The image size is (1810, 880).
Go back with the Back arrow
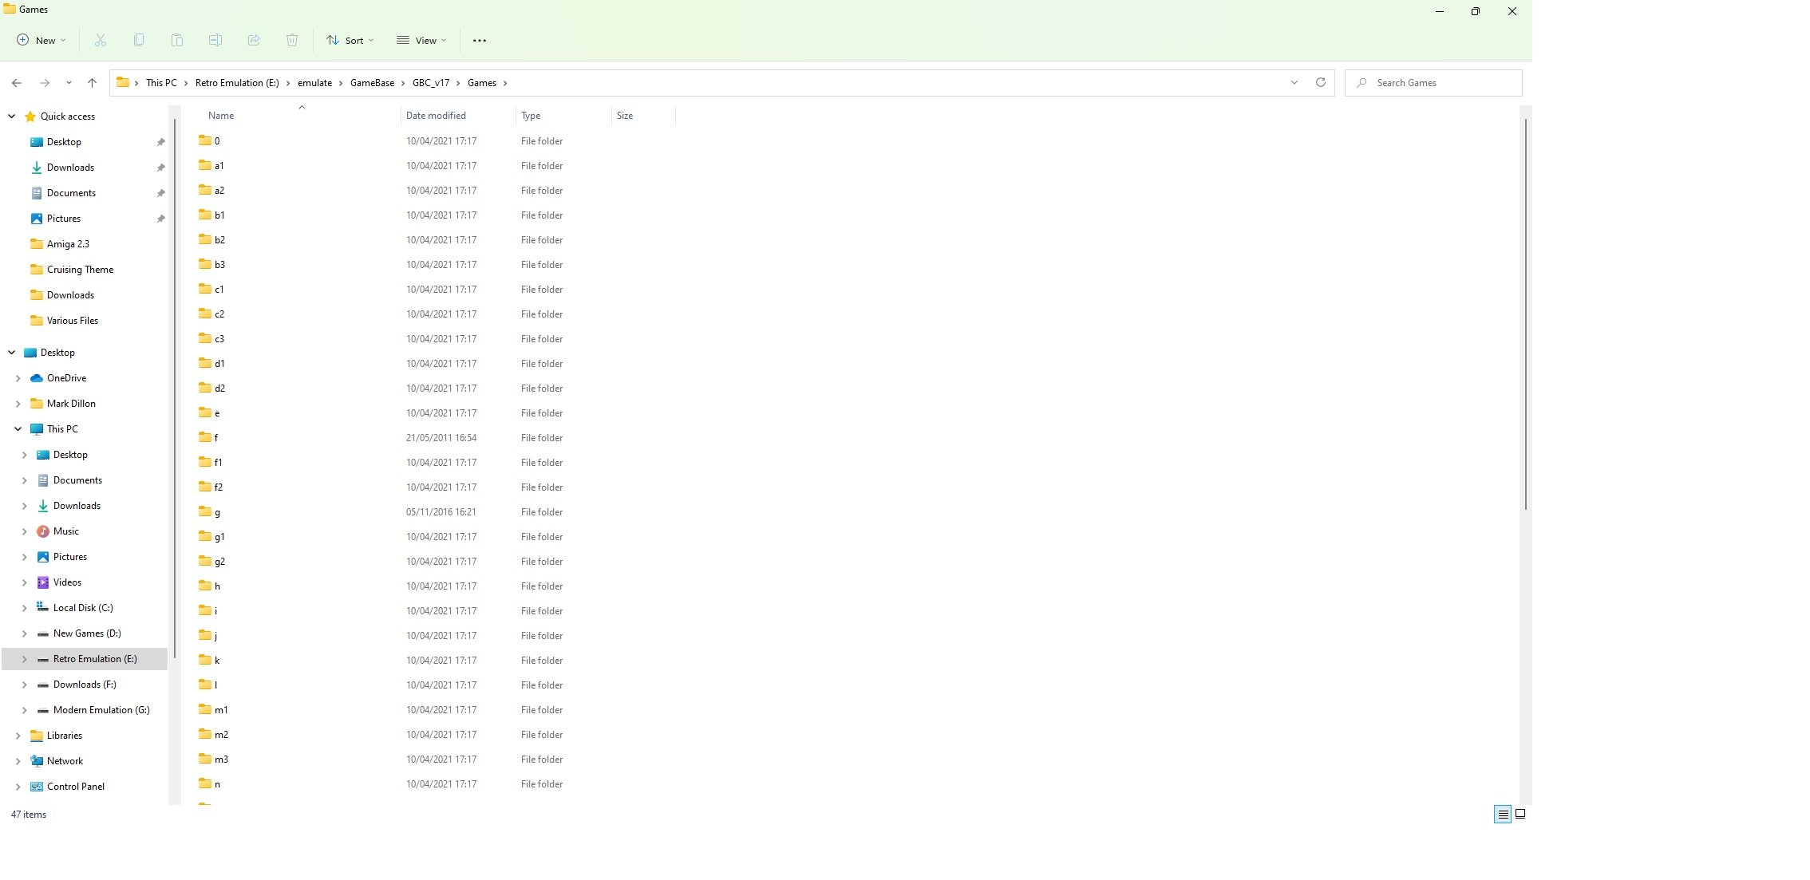17,83
